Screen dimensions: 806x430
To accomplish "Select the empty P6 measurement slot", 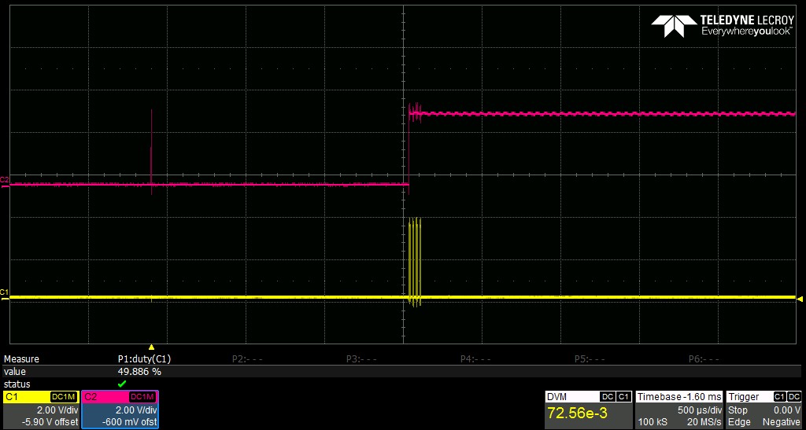I will pyautogui.click(x=704, y=359).
